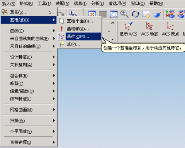This screenshot has height=148, width=185.
Task: Open the 工具(T) menu
Action: click(44, 3)
